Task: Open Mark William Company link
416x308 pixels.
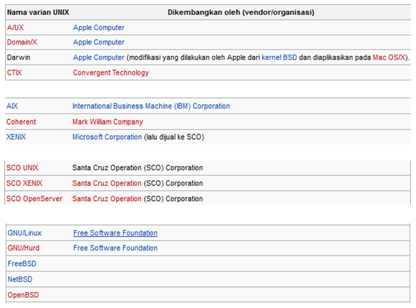Action: pyautogui.click(x=108, y=122)
